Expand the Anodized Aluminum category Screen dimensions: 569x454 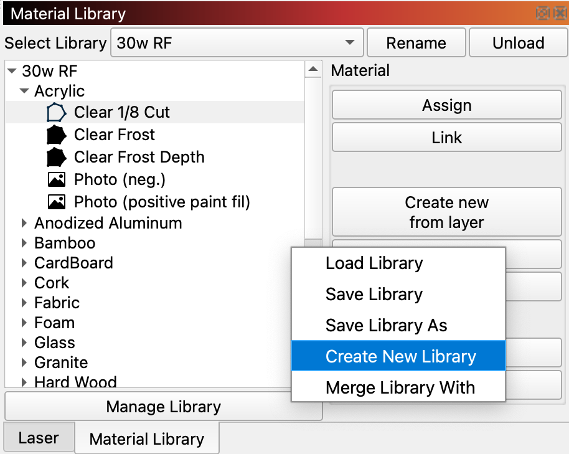click(x=24, y=224)
